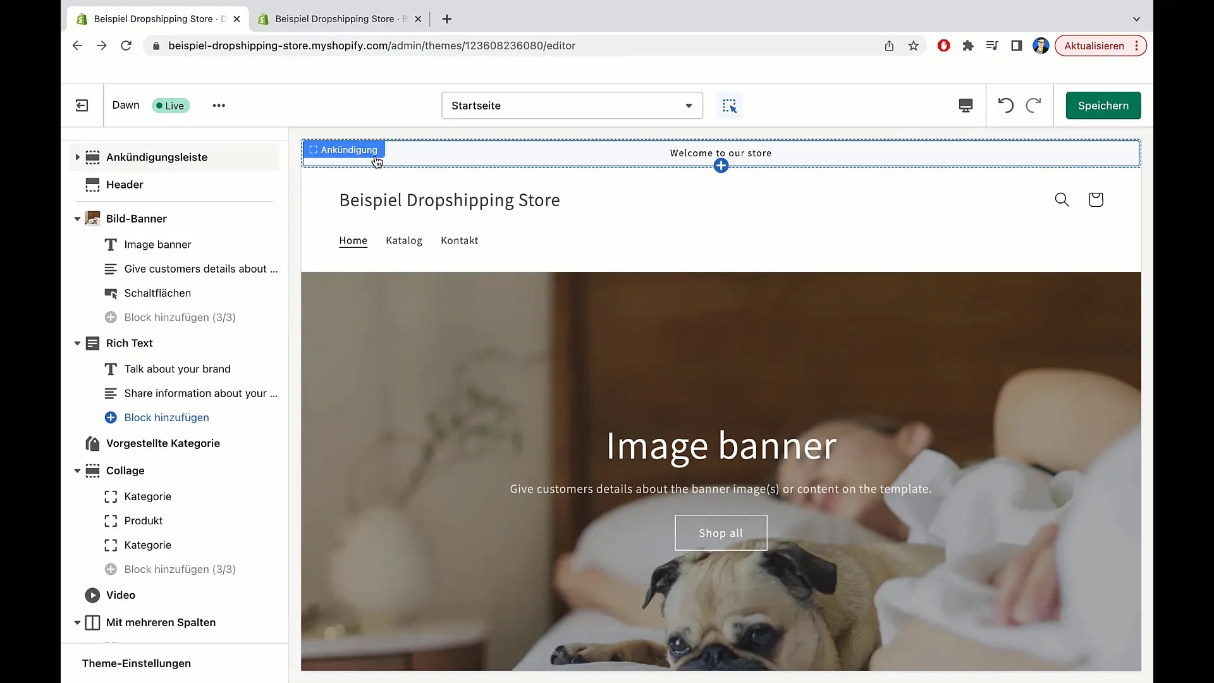Click the Video section play icon
This screenshot has width=1214, height=683.
click(94, 594)
